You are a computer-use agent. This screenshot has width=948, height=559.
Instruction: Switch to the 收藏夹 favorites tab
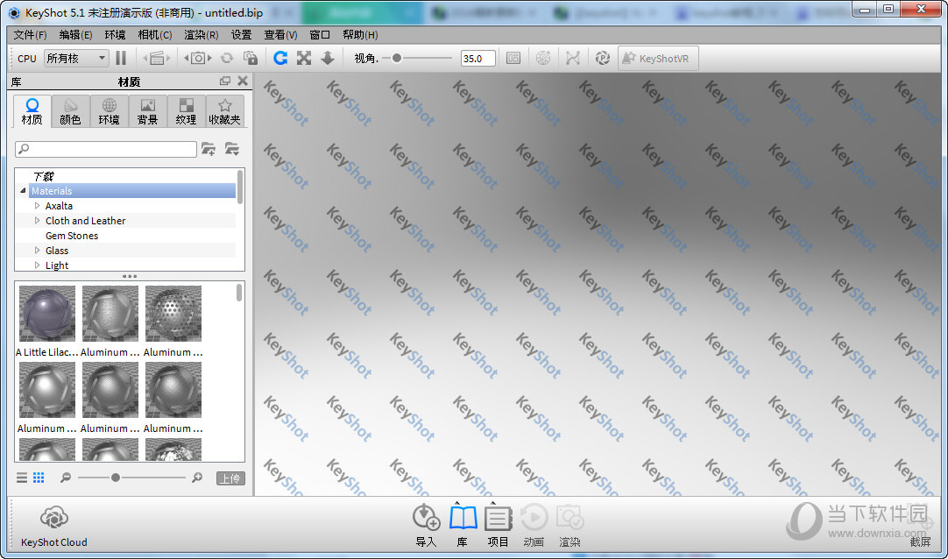(225, 111)
